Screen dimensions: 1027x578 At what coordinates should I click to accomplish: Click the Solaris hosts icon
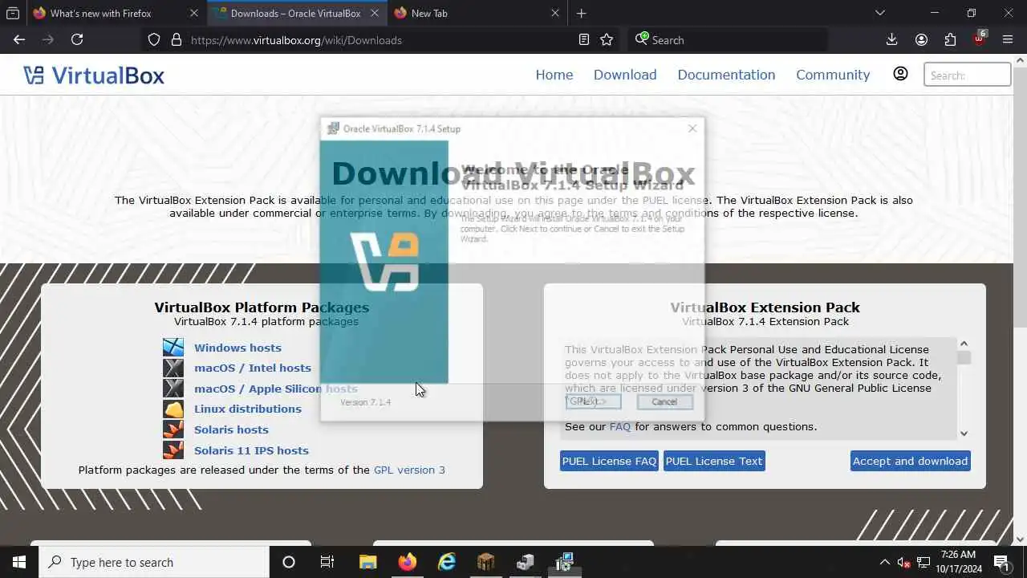[173, 429]
